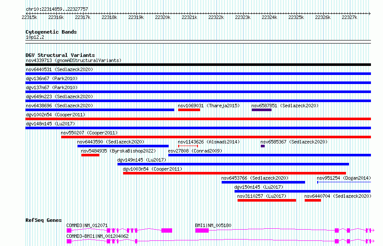Screen dimensions: 383x246
Task: Click the thin red nsv1143626 variant marker
Action: click(x=188, y=146)
